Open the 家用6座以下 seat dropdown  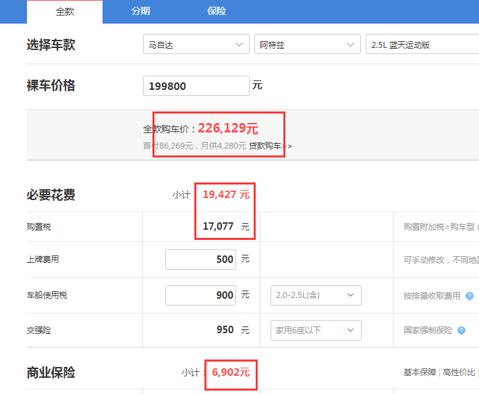click(316, 330)
